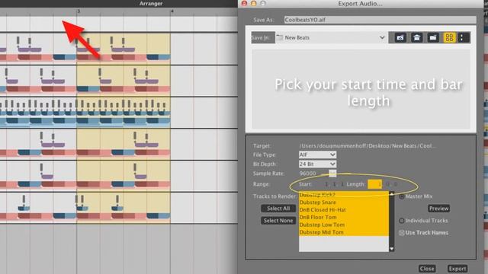
Task: Click Select All tracks button
Action: pos(278,209)
